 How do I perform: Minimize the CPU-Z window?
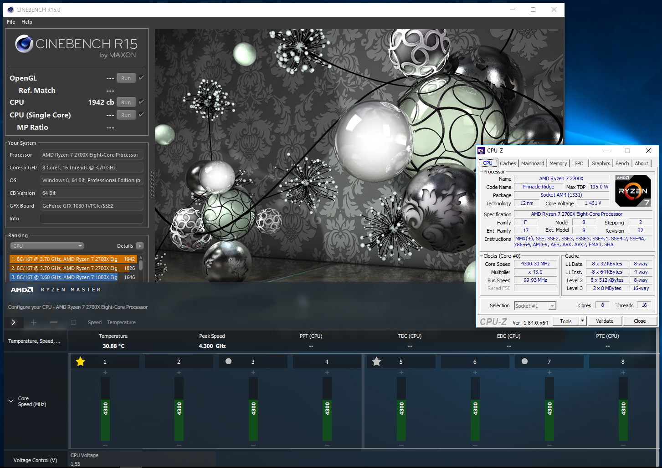click(x=607, y=151)
